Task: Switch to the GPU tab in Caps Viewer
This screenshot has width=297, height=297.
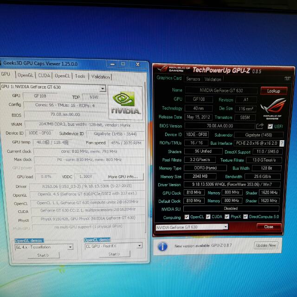Action: tap(6, 74)
